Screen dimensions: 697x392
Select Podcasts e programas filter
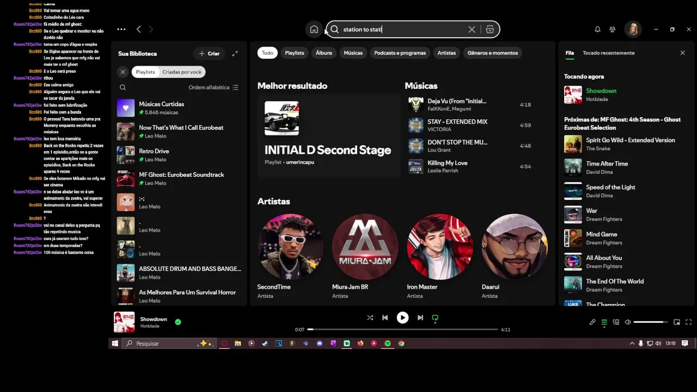(x=400, y=53)
